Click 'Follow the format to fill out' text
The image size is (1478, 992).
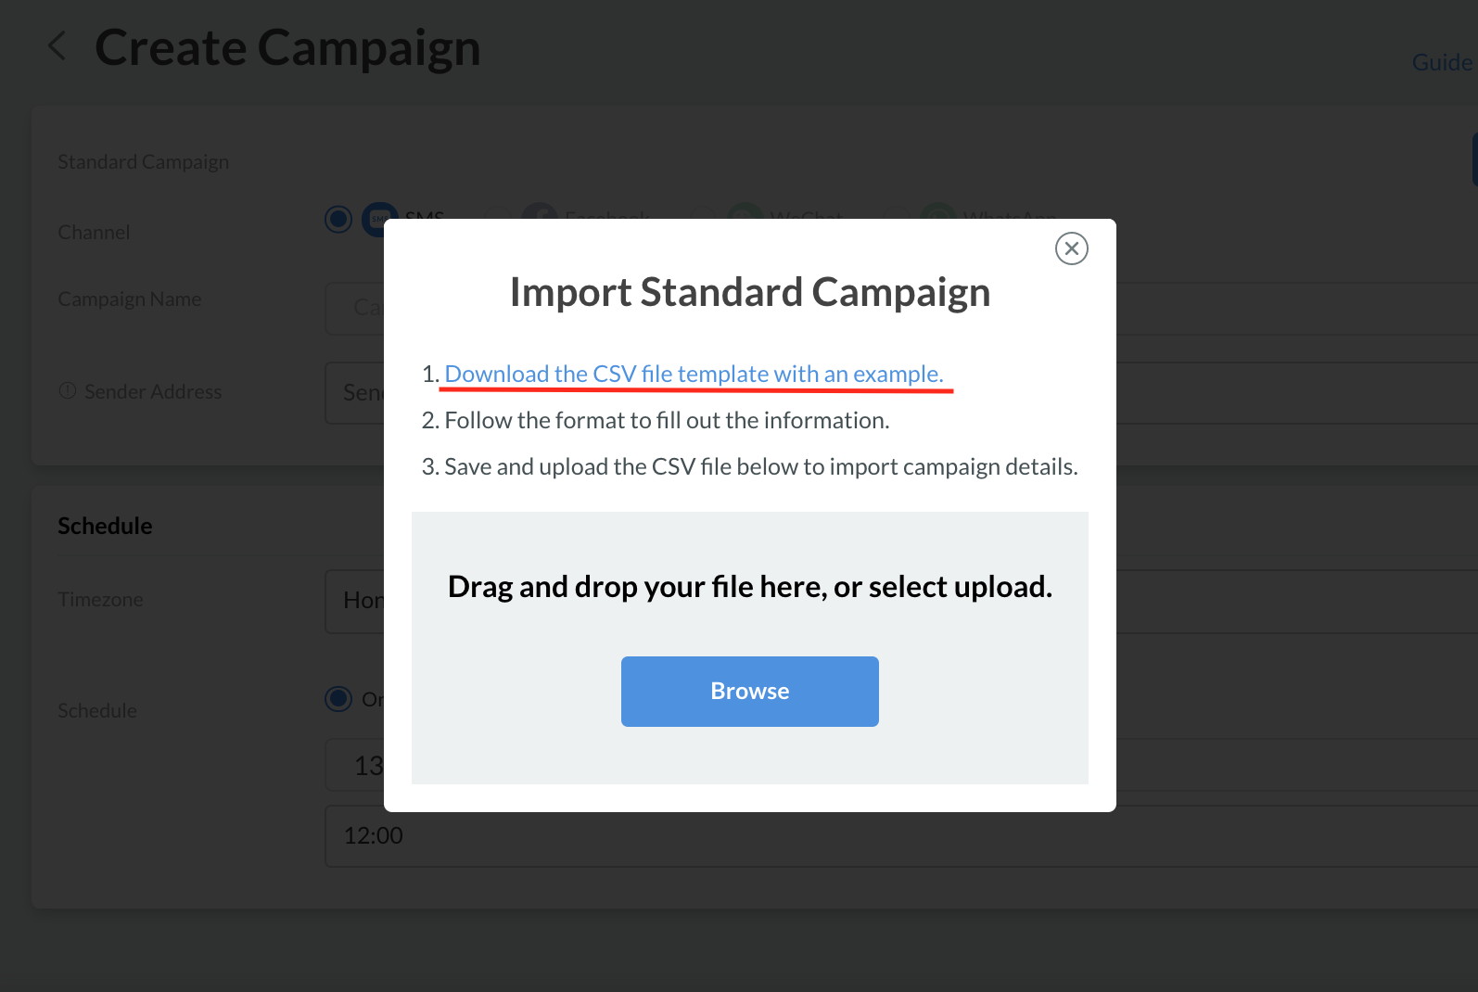click(655, 420)
